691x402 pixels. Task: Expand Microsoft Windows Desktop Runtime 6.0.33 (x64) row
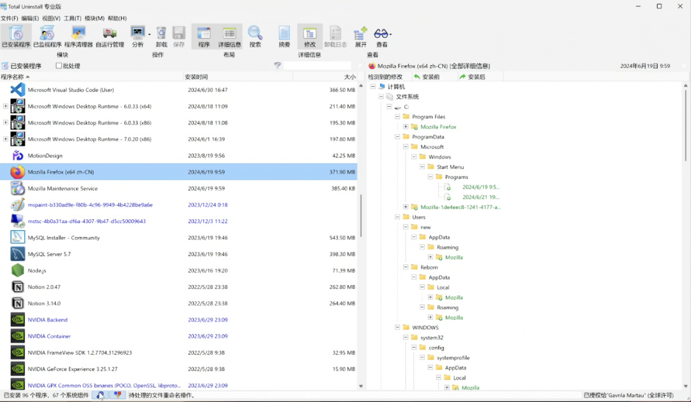click(x=5, y=106)
